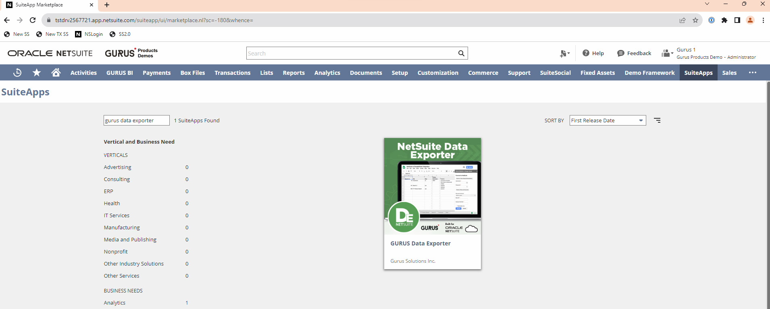Click the global search magnifier icon
This screenshot has width=770, height=309.
coord(461,53)
